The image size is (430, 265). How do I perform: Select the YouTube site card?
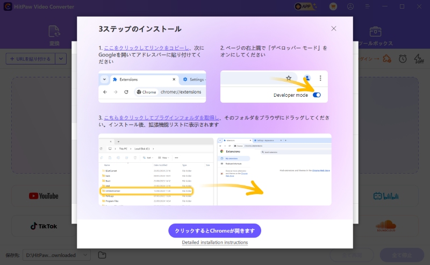pos(44,196)
